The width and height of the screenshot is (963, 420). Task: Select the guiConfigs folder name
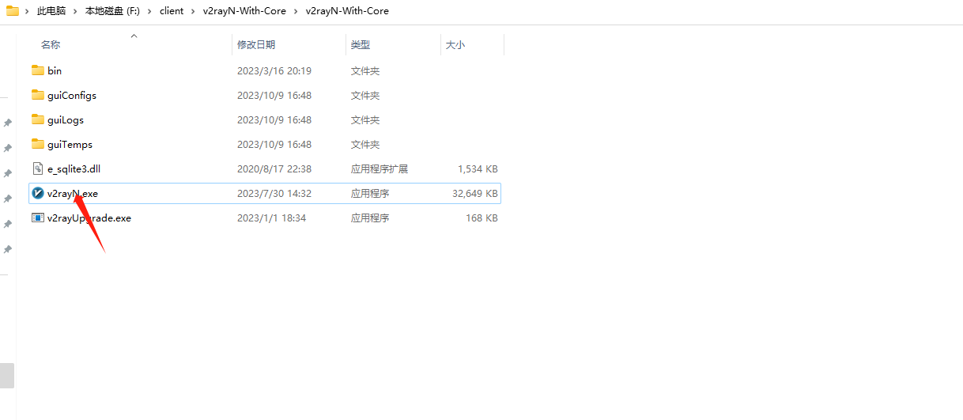pos(72,95)
